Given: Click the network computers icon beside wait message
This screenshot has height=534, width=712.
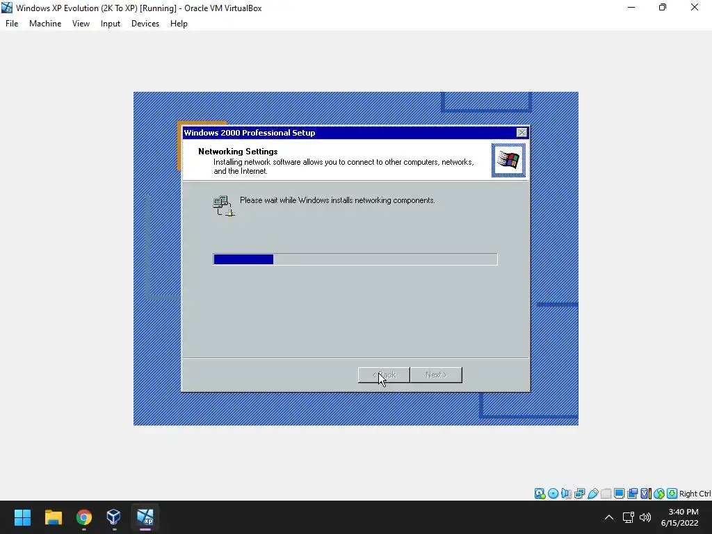Looking at the screenshot, I should pyautogui.click(x=223, y=206).
